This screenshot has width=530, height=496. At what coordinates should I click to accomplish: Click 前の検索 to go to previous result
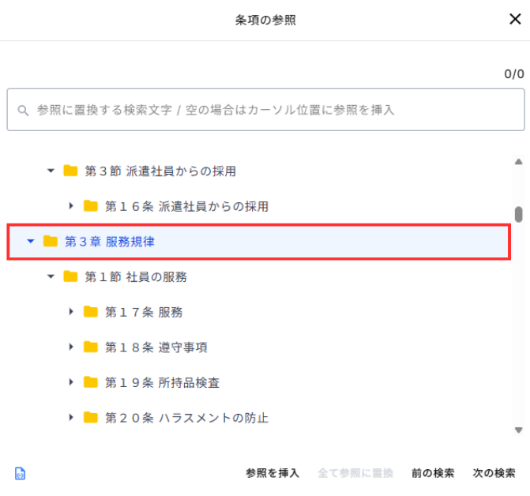tap(433, 473)
